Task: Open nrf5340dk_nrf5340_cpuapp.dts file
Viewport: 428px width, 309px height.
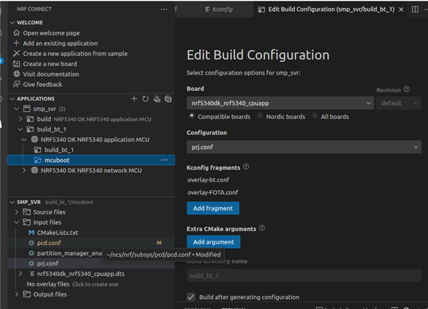Action: (x=81, y=274)
